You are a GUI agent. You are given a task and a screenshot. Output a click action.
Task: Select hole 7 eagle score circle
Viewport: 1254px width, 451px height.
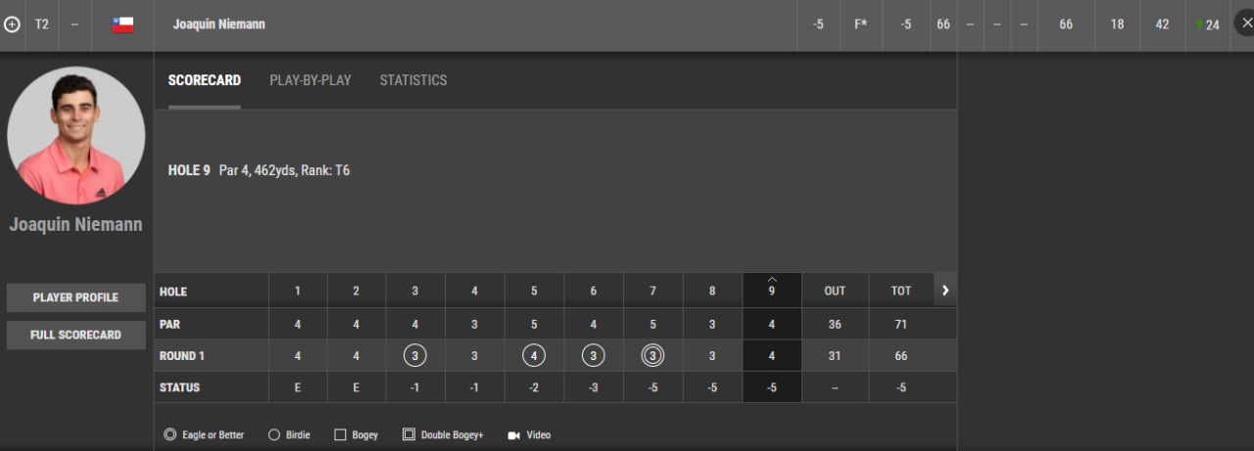point(652,356)
